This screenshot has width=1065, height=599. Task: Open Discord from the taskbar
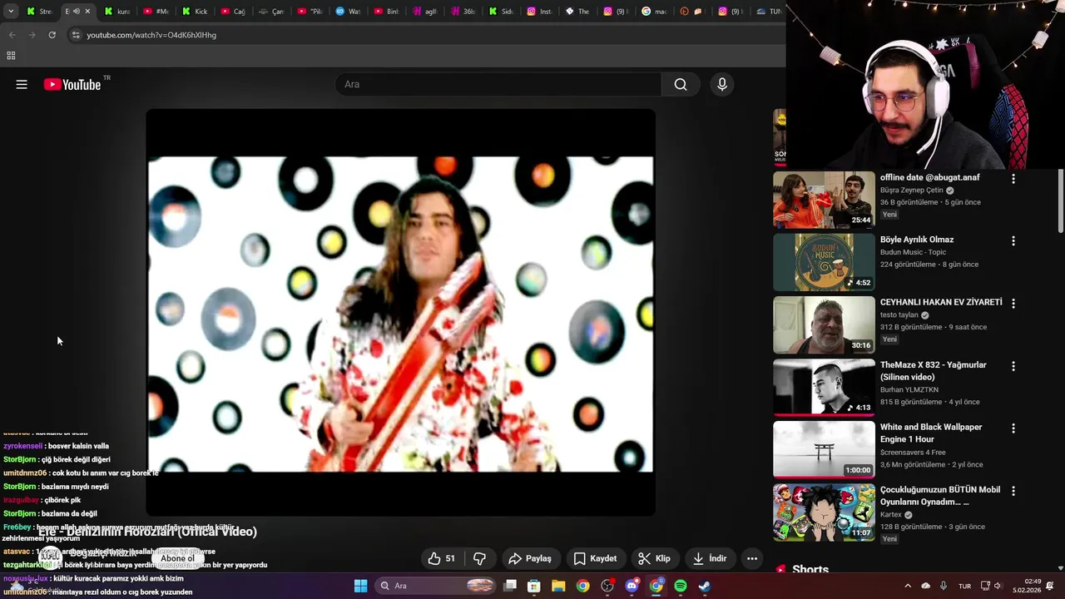[x=632, y=586]
